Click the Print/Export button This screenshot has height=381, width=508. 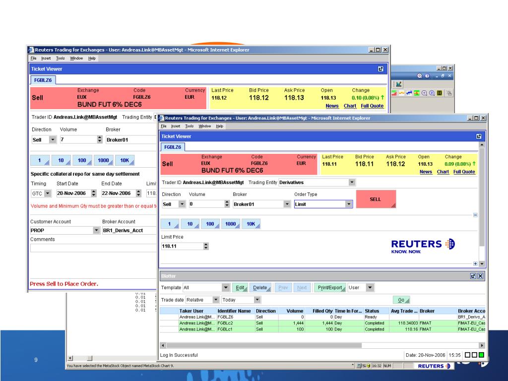pyautogui.click(x=330, y=288)
